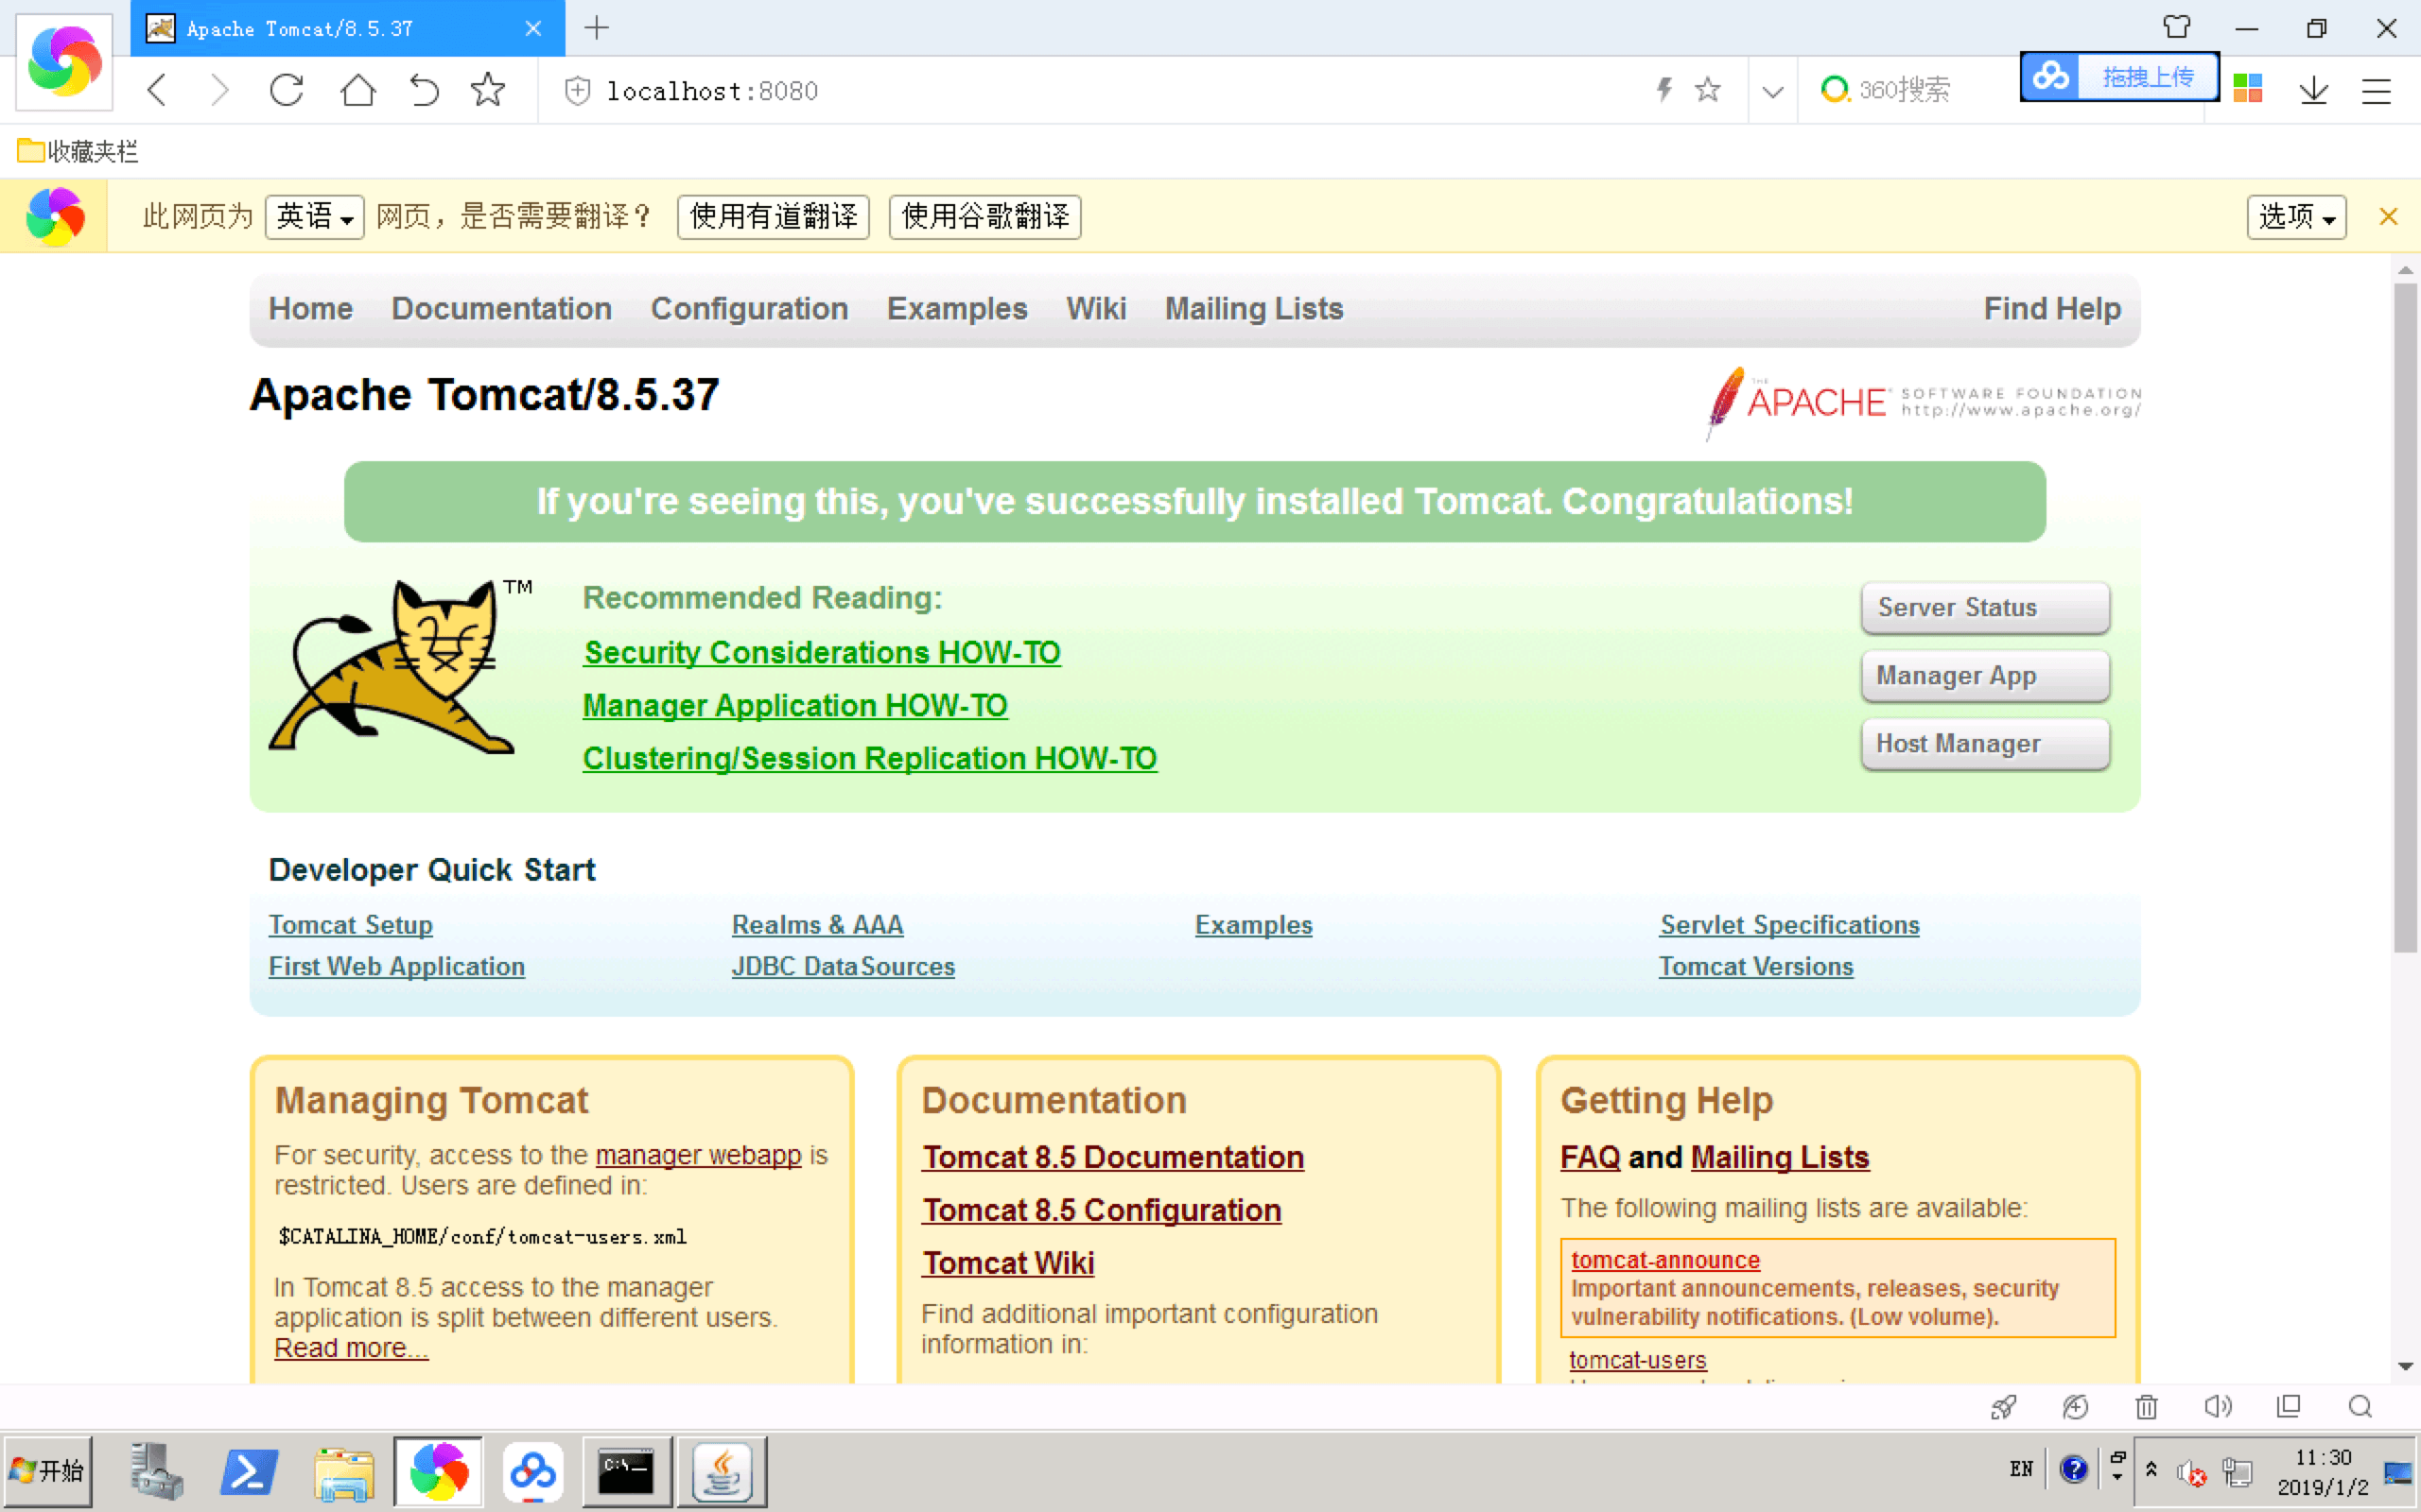The width and height of the screenshot is (2421, 1512).
Task: Open the command prompt taskbar icon
Action: tap(626, 1472)
